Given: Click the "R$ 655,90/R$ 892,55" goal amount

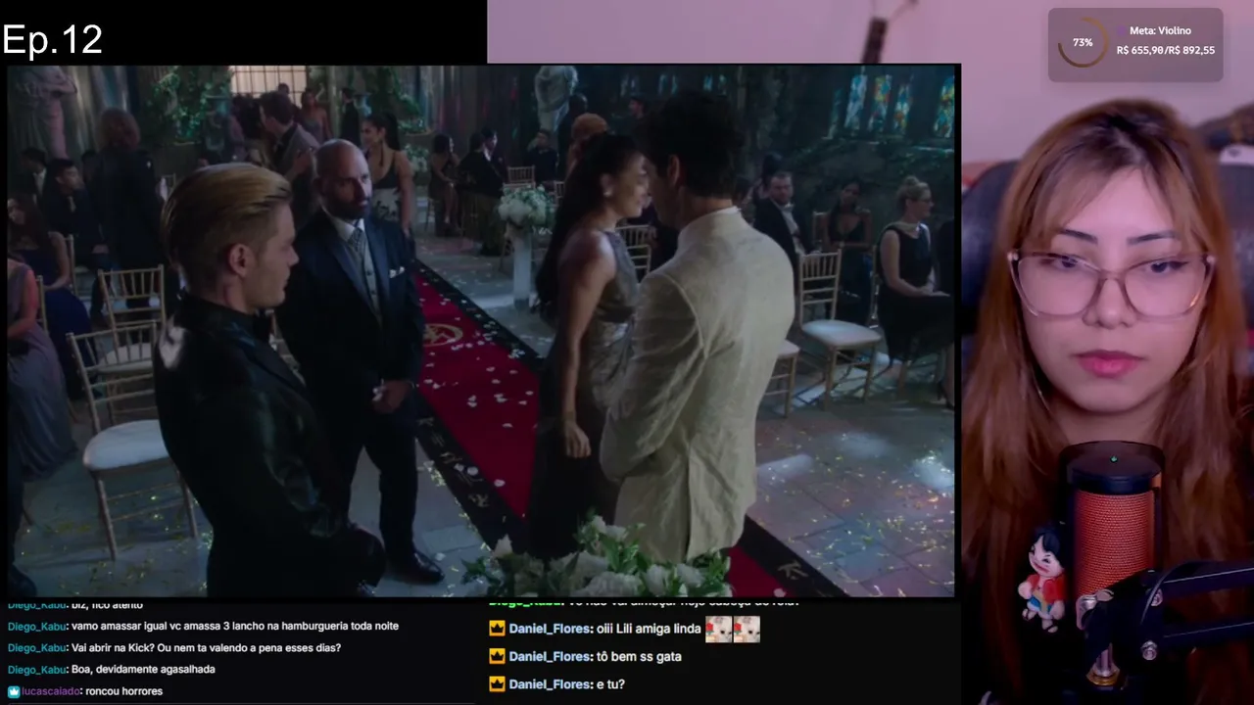Looking at the screenshot, I should [x=1166, y=50].
